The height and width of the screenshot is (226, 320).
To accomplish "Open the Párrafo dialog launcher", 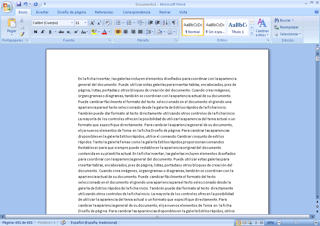I will [176, 40].
